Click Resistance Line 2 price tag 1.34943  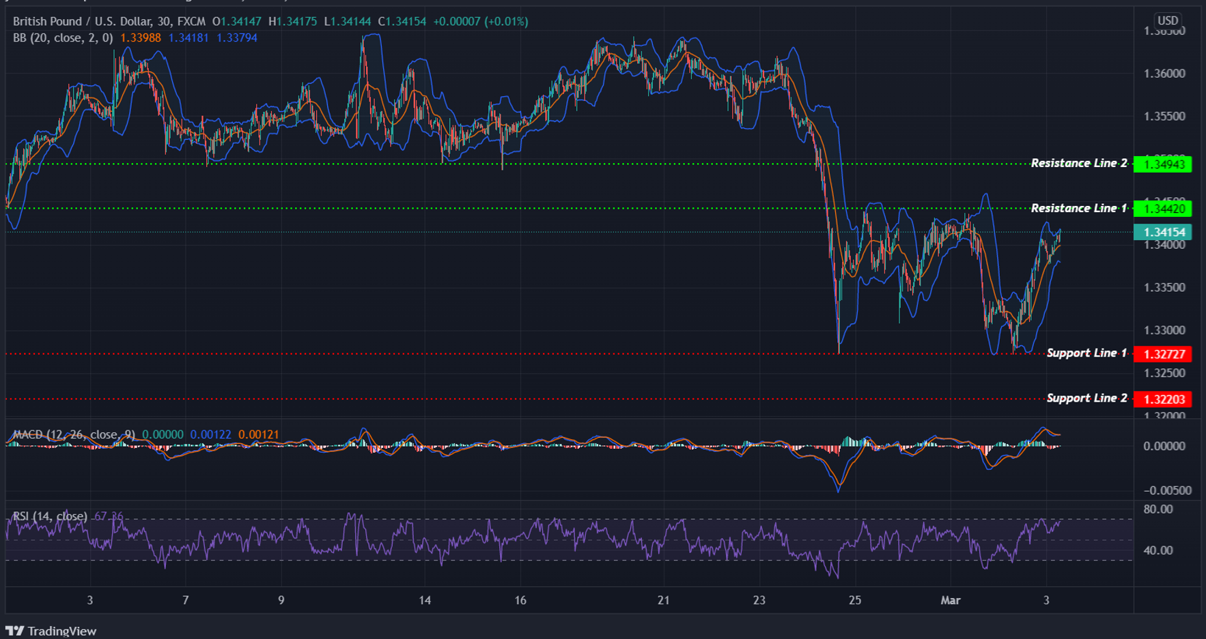coord(1165,164)
